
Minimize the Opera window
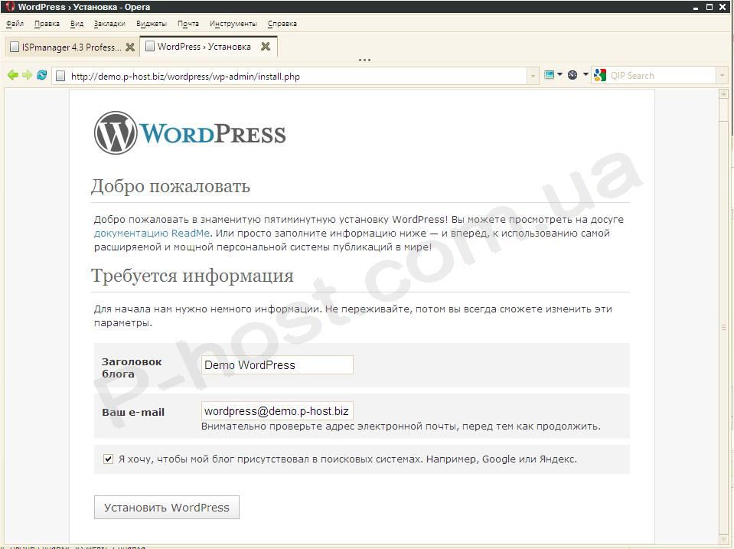click(696, 7)
